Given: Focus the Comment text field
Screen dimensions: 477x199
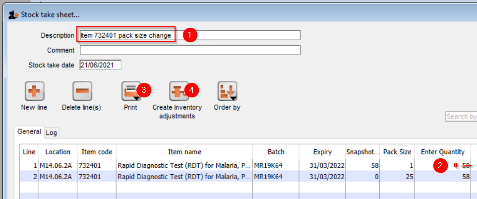Looking at the screenshot, I should click(189, 50).
